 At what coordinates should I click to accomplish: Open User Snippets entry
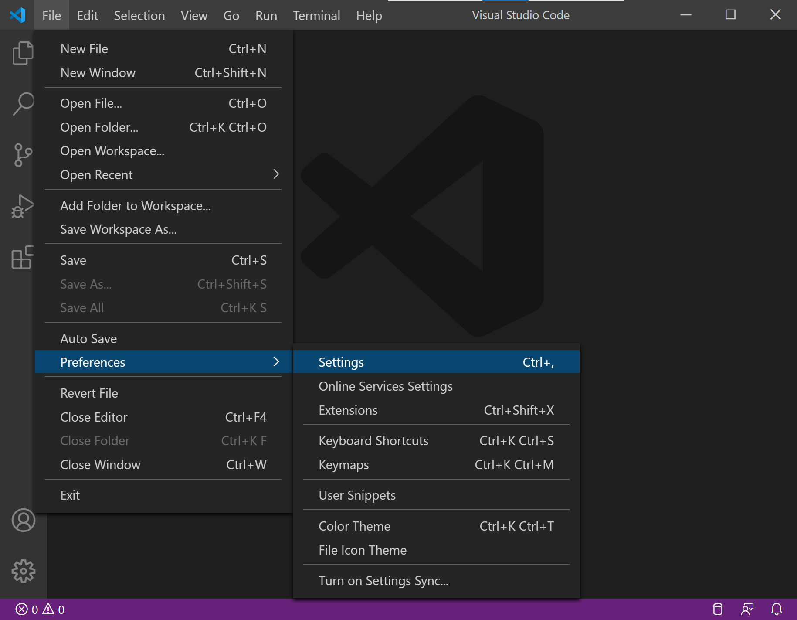tap(436, 495)
